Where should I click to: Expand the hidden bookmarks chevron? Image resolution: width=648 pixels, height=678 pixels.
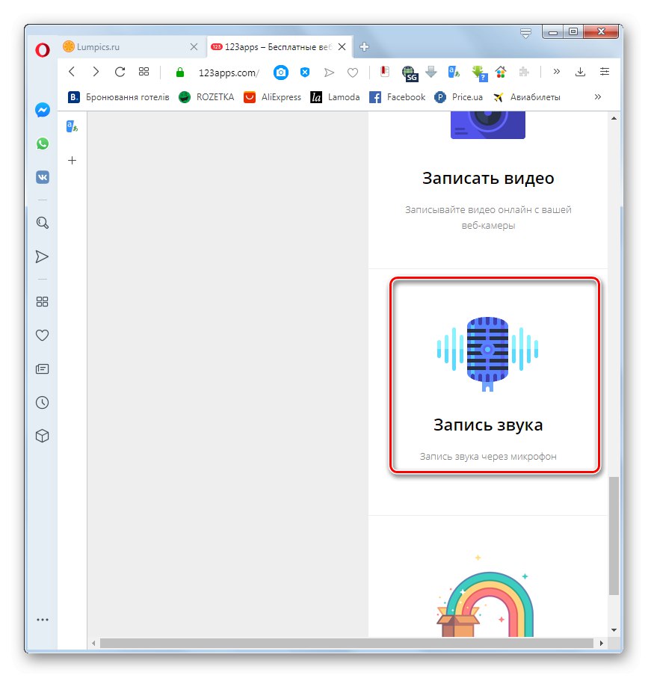597,97
